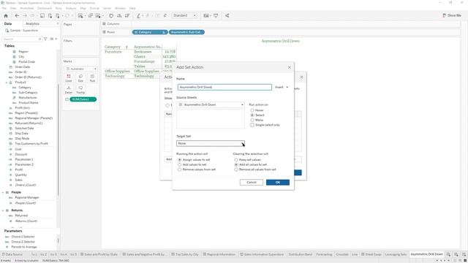The image size is (468, 263).
Task: Open the Forecasting sheet tab
Action: 324,254
